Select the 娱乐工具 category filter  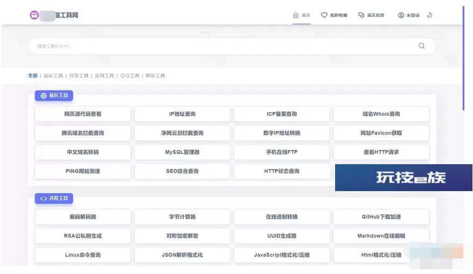tap(155, 76)
